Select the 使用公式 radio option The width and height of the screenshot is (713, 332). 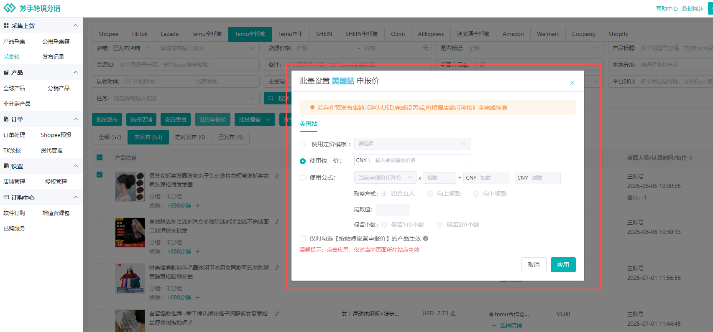[x=303, y=178]
